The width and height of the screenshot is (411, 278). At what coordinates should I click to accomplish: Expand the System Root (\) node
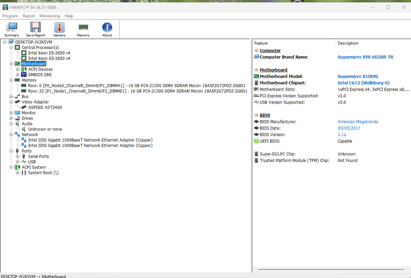click(17, 173)
